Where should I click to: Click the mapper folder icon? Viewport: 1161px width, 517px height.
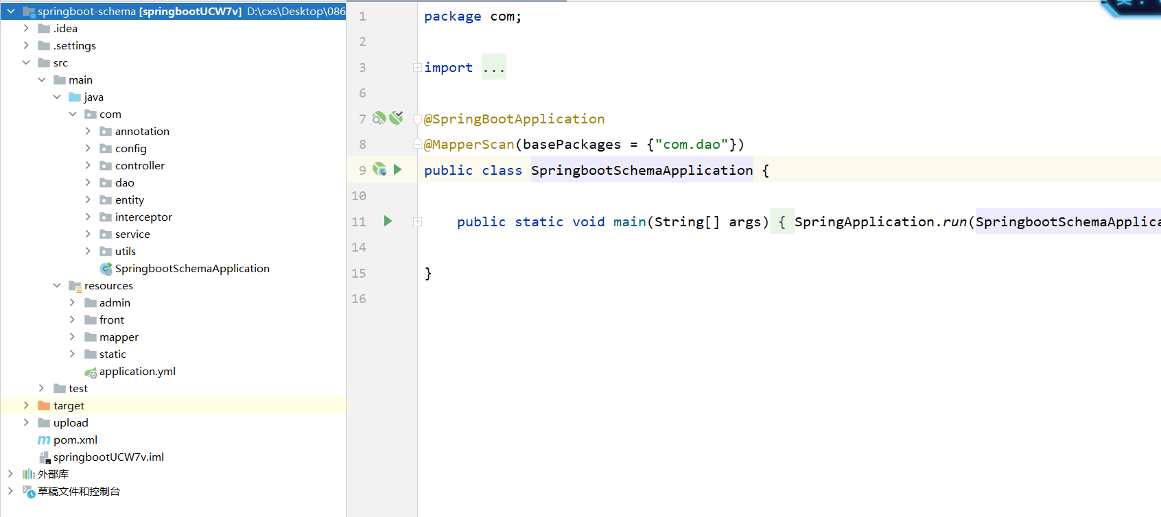[x=91, y=337]
